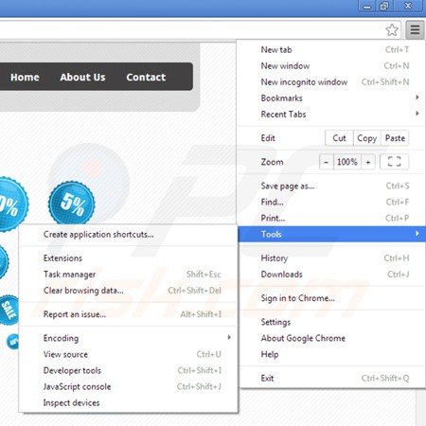Click the Edit label in menu

pyautogui.click(x=268, y=138)
